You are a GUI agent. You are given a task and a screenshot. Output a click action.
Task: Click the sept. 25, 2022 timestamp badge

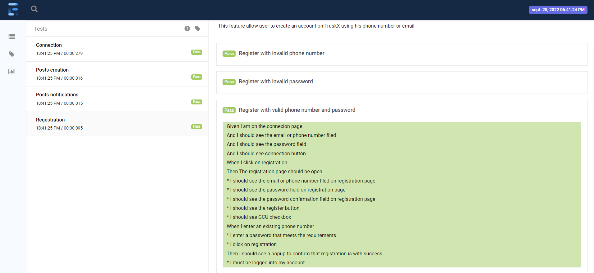point(558,10)
